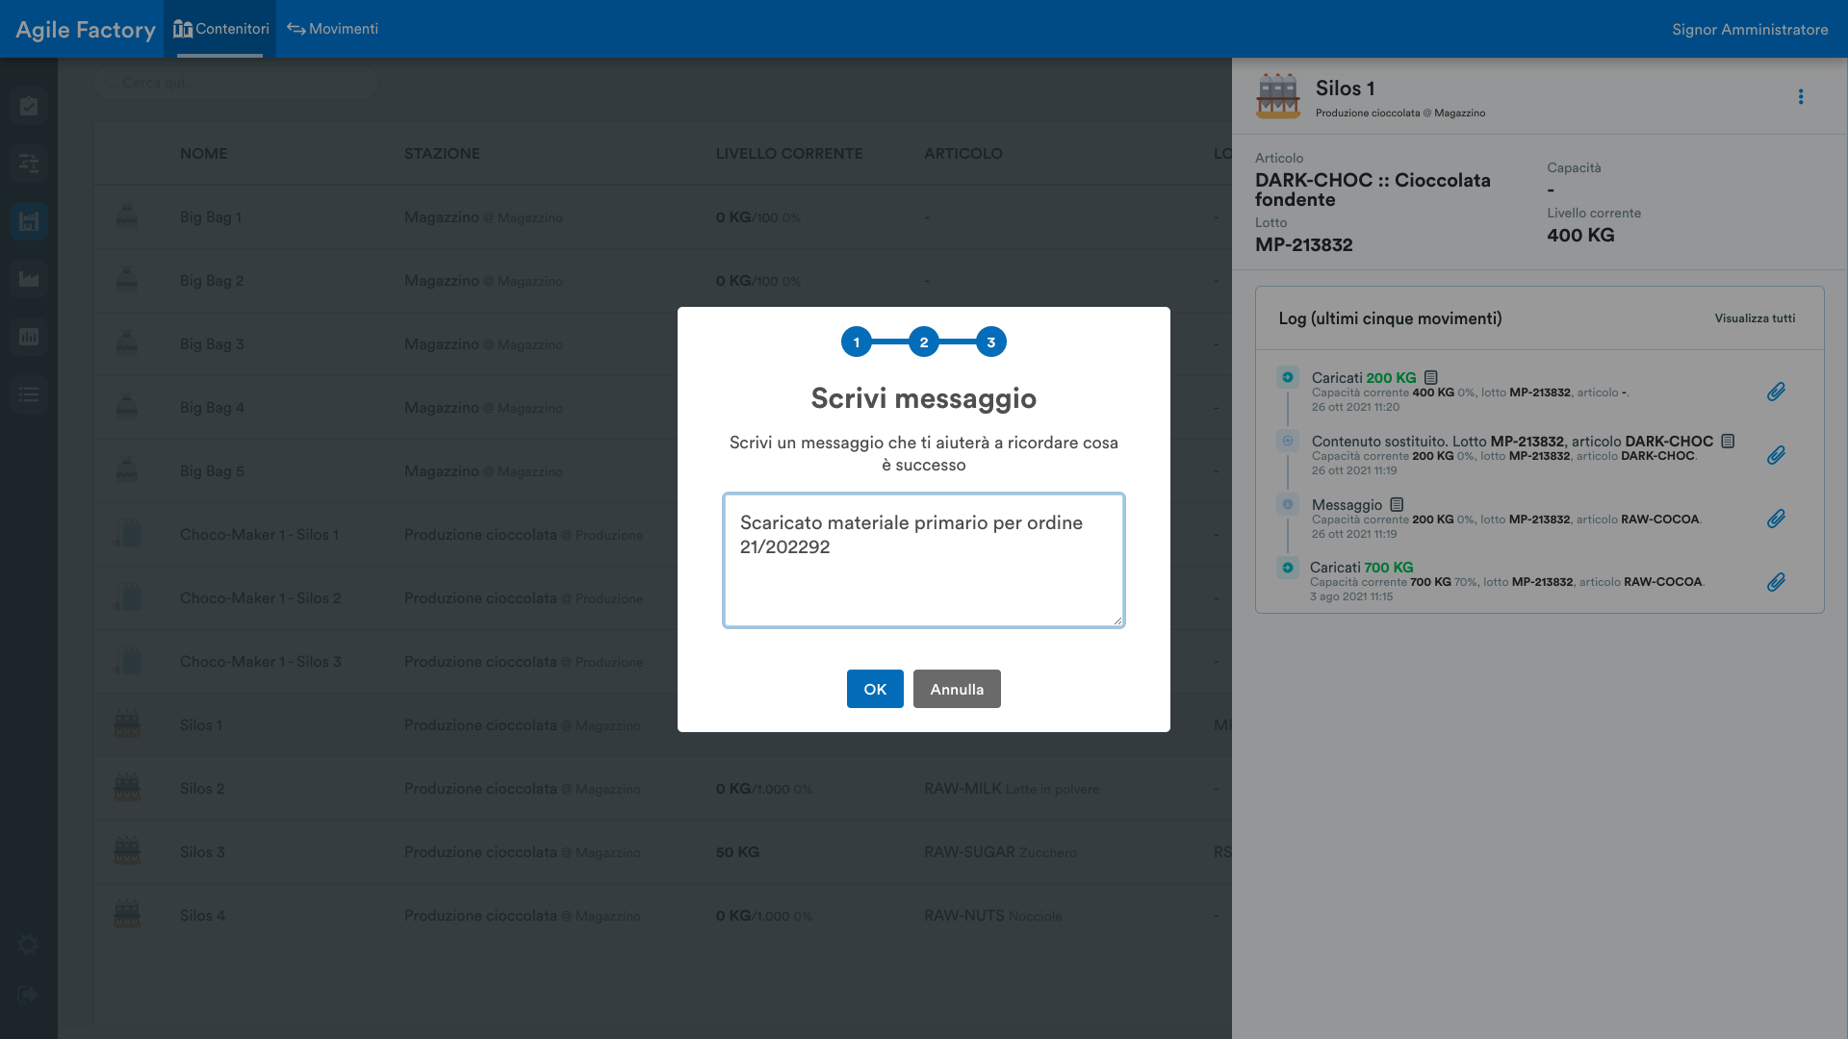The height and width of the screenshot is (1039, 1848).
Task: Sort by the NOME column header
Action: (x=204, y=154)
